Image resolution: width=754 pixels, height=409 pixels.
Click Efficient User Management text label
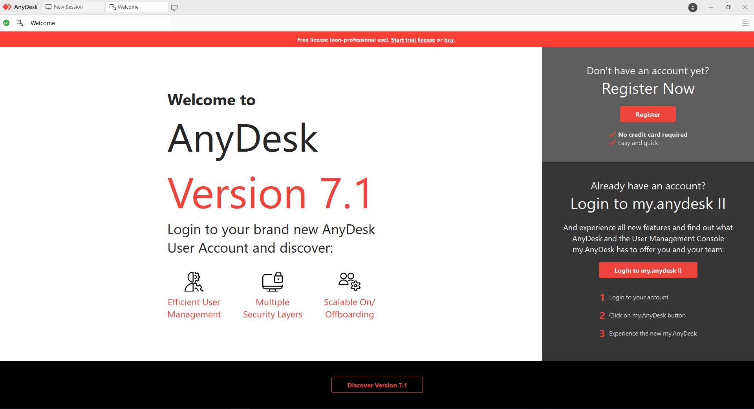194,308
